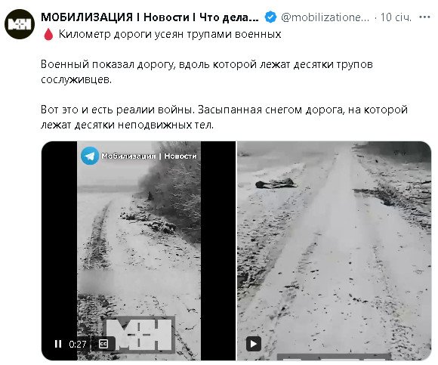Click the headline Километр дороги усеян text
This screenshot has width=438, height=365.
pos(170,34)
